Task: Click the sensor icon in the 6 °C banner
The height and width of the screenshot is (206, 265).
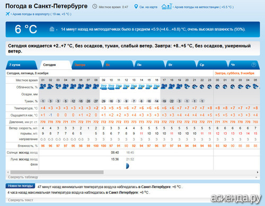Action: pyautogui.click(x=52, y=29)
